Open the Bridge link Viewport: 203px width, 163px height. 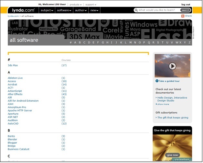coord(12,146)
